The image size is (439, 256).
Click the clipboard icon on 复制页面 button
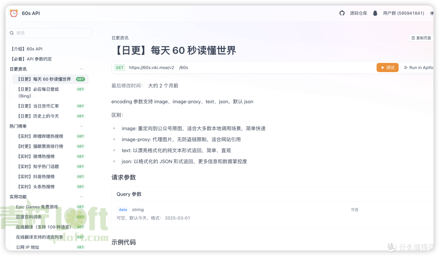[413, 38]
